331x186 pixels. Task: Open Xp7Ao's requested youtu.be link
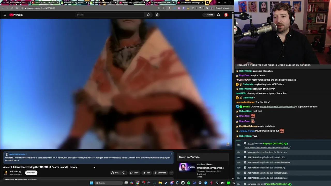coord(267,148)
